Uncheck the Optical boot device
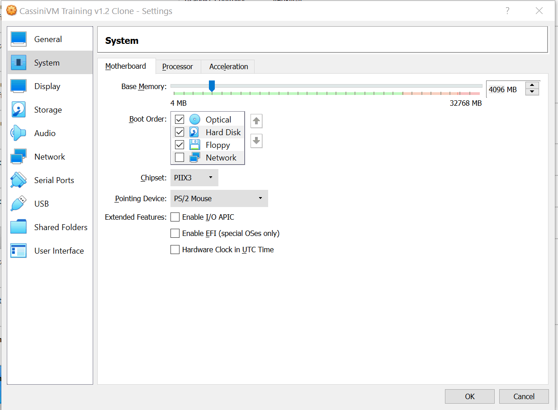The width and height of the screenshot is (558, 410). click(180, 119)
